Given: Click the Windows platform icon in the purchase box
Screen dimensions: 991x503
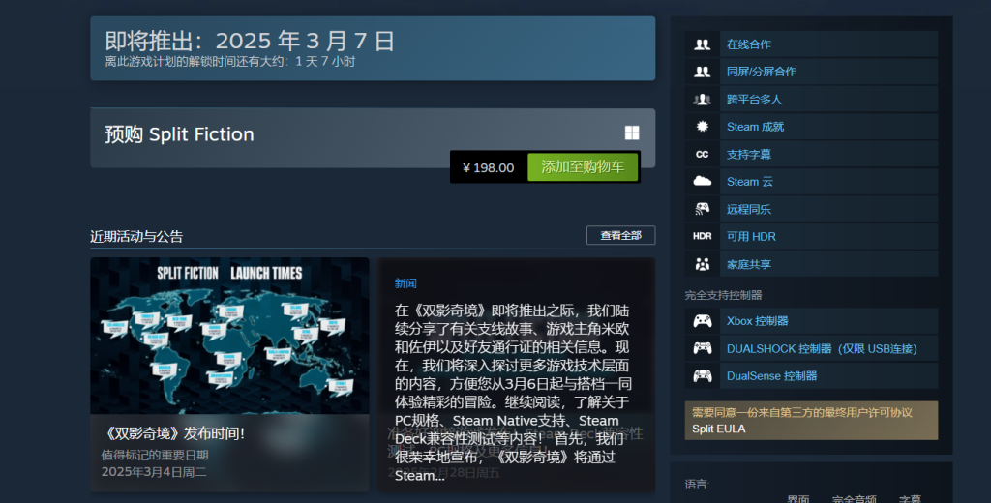Looking at the screenshot, I should (x=632, y=133).
